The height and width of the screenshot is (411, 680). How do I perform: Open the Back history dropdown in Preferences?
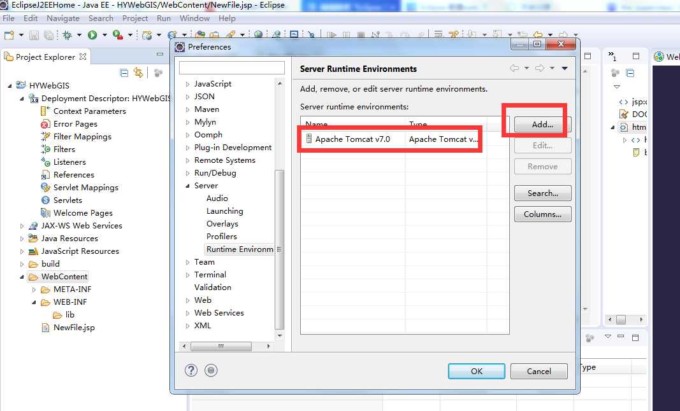(526, 68)
